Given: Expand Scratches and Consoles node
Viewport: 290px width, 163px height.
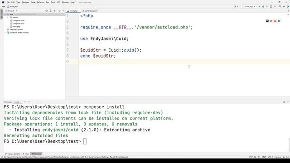Looking at the screenshot, I should pyautogui.click(x=5, y=33).
